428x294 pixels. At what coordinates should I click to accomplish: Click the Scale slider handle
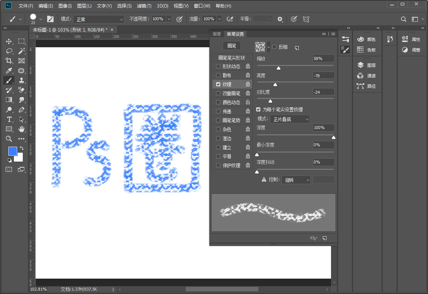tap(279, 68)
